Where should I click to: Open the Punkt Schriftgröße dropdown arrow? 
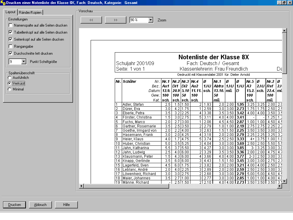pyautogui.click(x=24, y=61)
